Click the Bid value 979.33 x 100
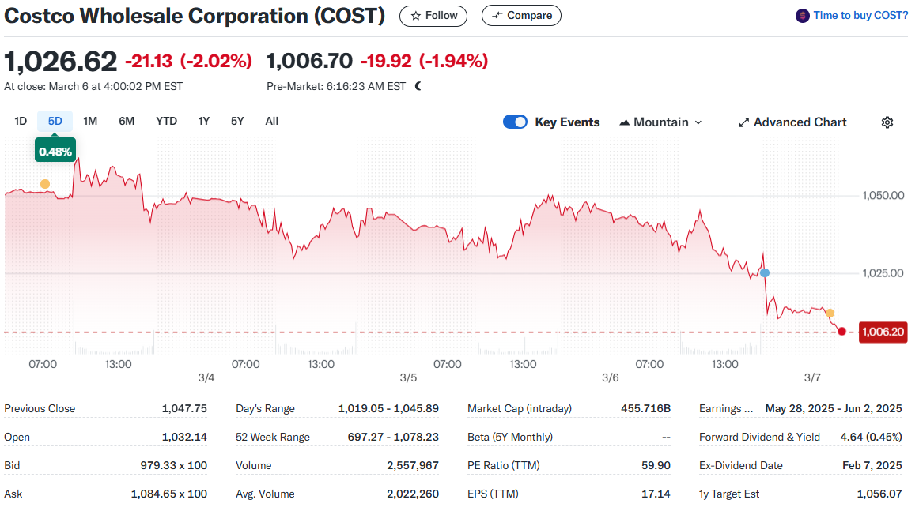The width and height of the screenshot is (919, 507). pyautogui.click(x=173, y=465)
